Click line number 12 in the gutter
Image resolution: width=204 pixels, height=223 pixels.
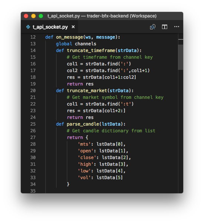pos(33,37)
